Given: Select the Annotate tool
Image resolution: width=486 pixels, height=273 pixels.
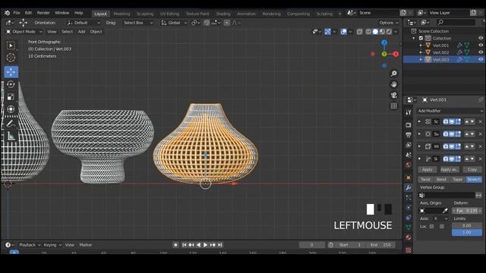Looking at the screenshot, I should 11,124.
